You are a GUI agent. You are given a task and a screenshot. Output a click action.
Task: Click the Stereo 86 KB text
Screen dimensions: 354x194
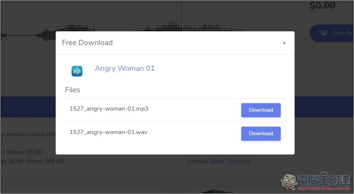click(x=24, y=152)
